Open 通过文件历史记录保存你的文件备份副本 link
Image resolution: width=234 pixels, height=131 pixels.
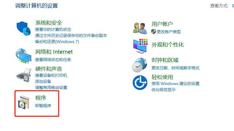point(71,35)
